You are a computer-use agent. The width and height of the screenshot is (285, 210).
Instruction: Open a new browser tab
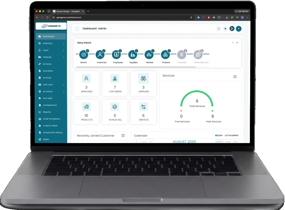point(88,11)
